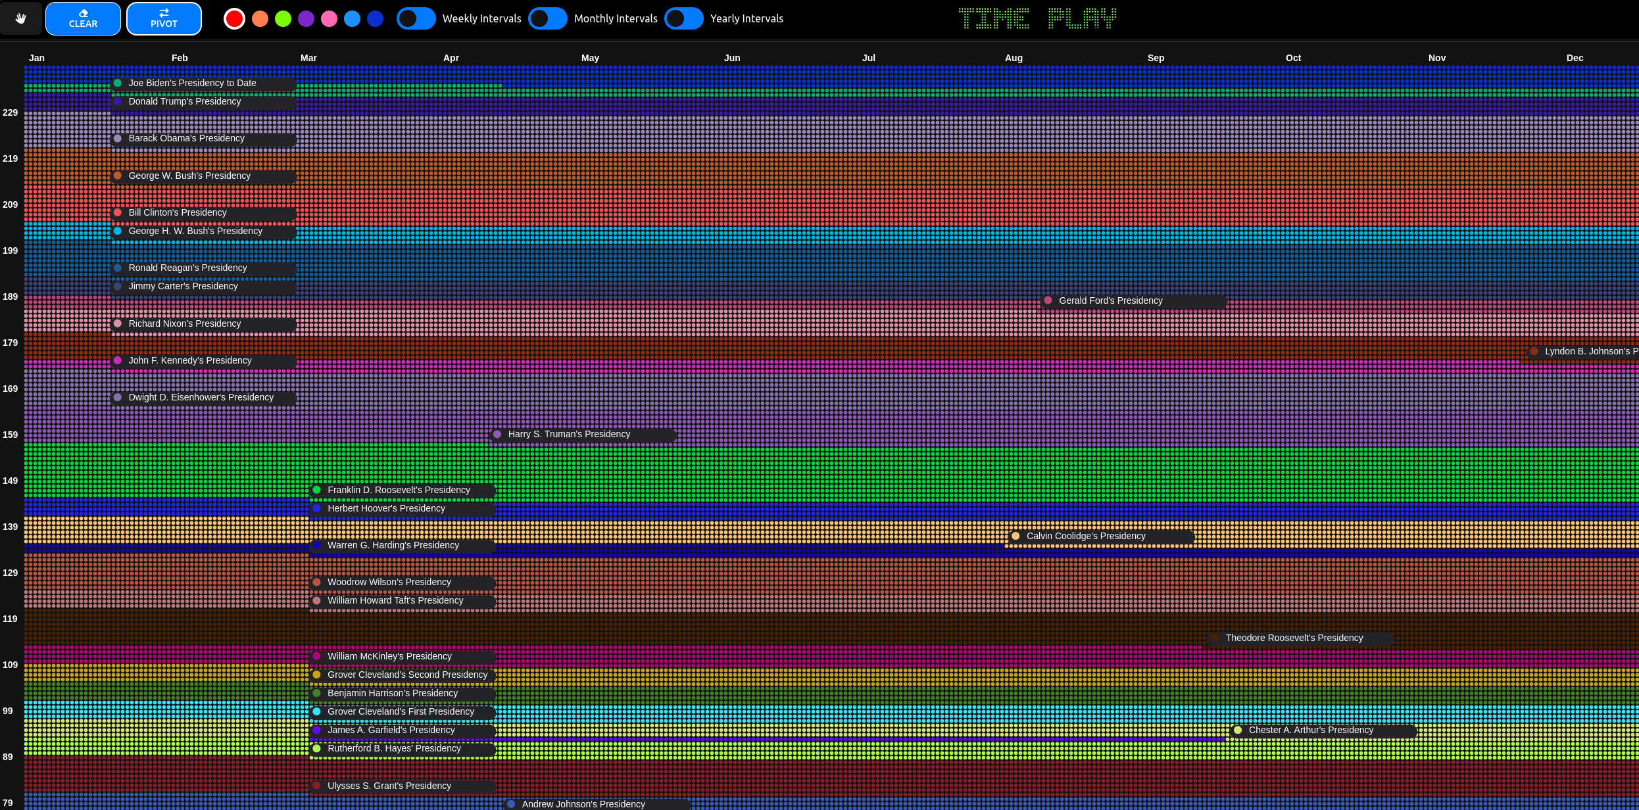
Task: Select the Gerald Ford's Presidency marker
Action: (1048, 300)
